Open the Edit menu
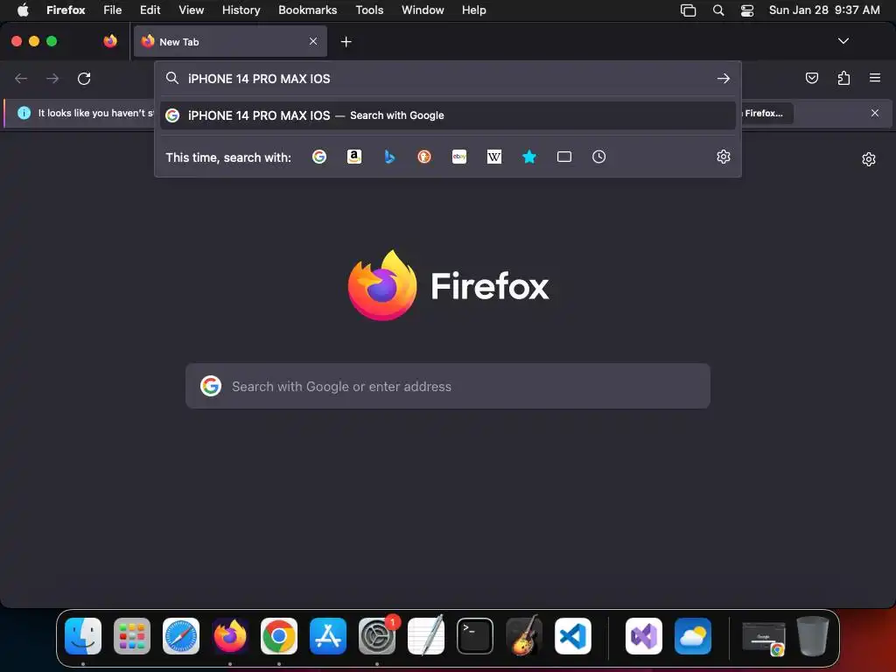Viewport: 896px width, 672px height. point(150,10)
